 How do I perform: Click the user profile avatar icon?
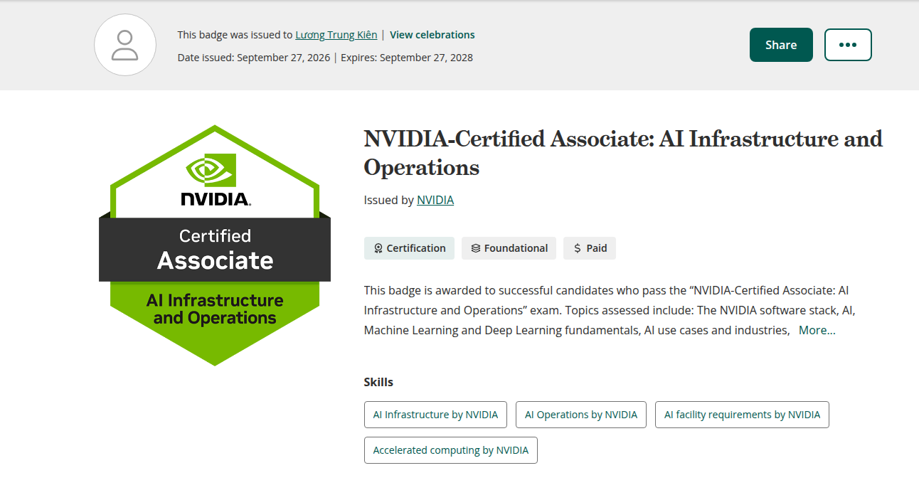point(125,45)
